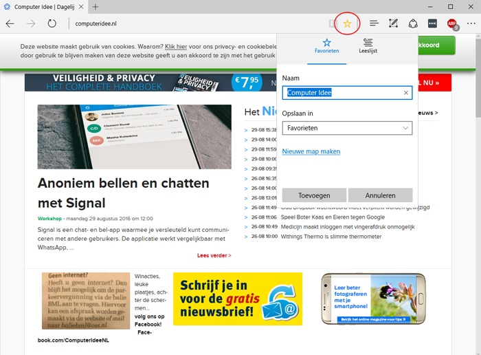481x355 pixels.
Task: Switch to the Favorieten tab
Action: click(326, 46)
